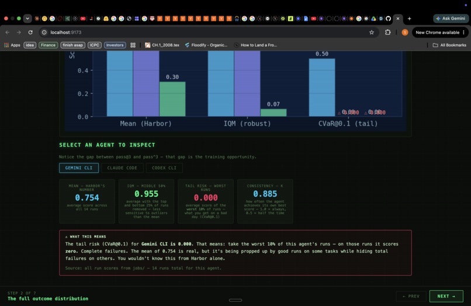Switch to the blue D favicon tab

381,19
